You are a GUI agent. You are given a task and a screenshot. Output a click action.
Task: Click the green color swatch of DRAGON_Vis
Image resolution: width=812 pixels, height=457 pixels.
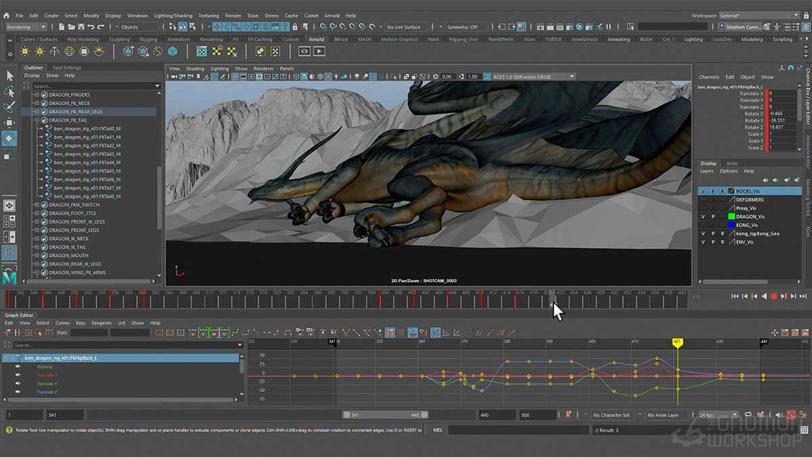click(x=731, y=217)
